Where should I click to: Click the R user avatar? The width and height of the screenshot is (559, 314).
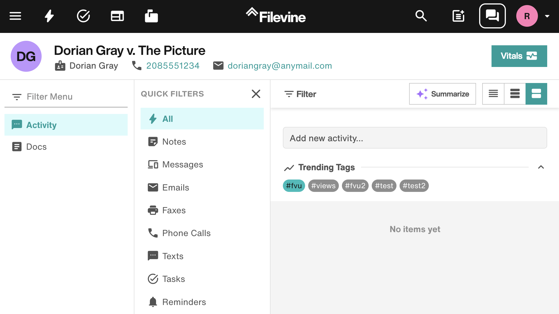point(527,16)
